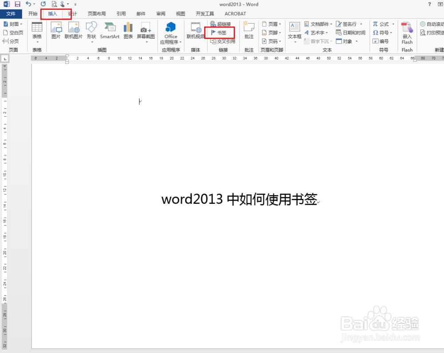444x353 pixels.
Task: Add a new Comment (批注)
Action: 249,31
